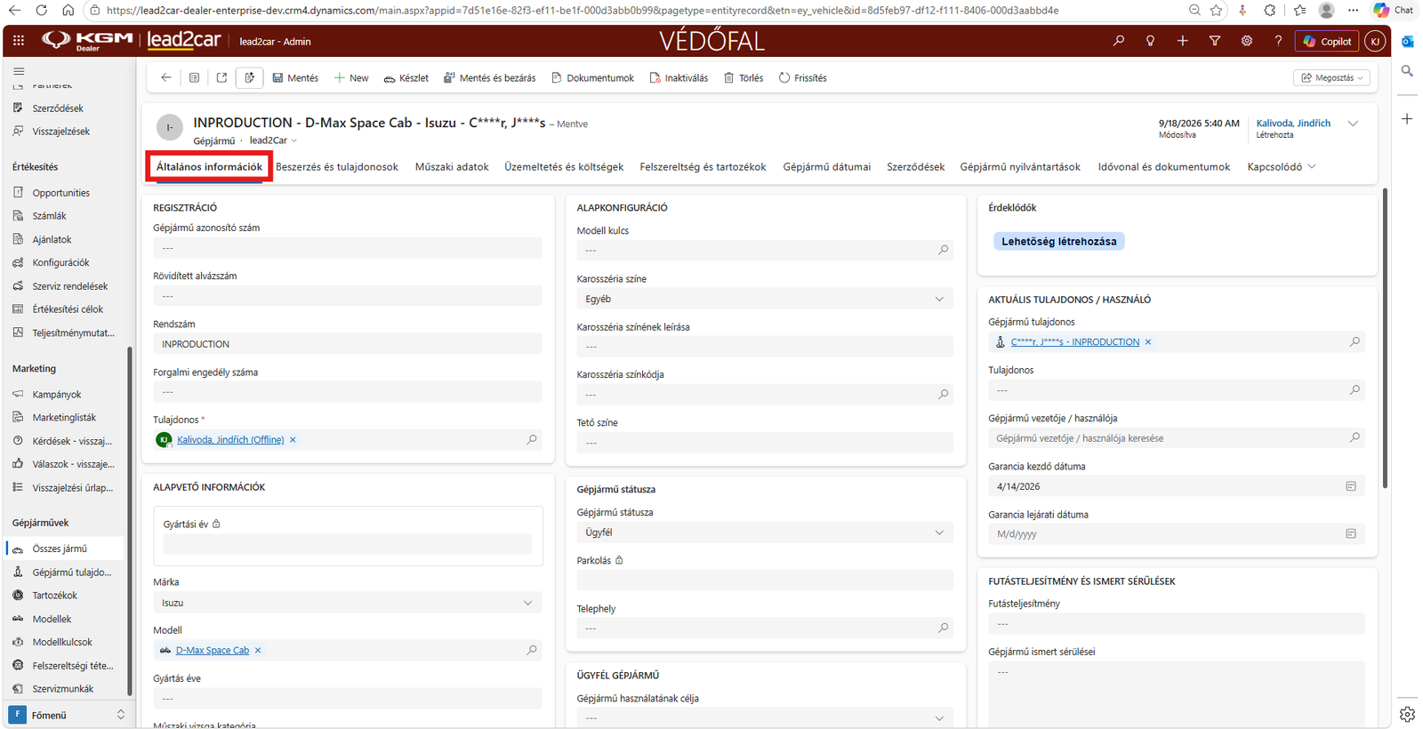Remove C****r, J****s vehicle owner value
The width and height of the screenshot is (1423, 729).
tap(1148, 342)
